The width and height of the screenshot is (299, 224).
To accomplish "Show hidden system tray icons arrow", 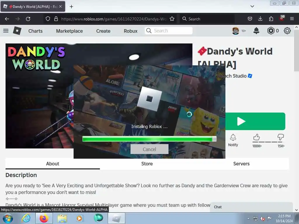I will click(248, 218).
